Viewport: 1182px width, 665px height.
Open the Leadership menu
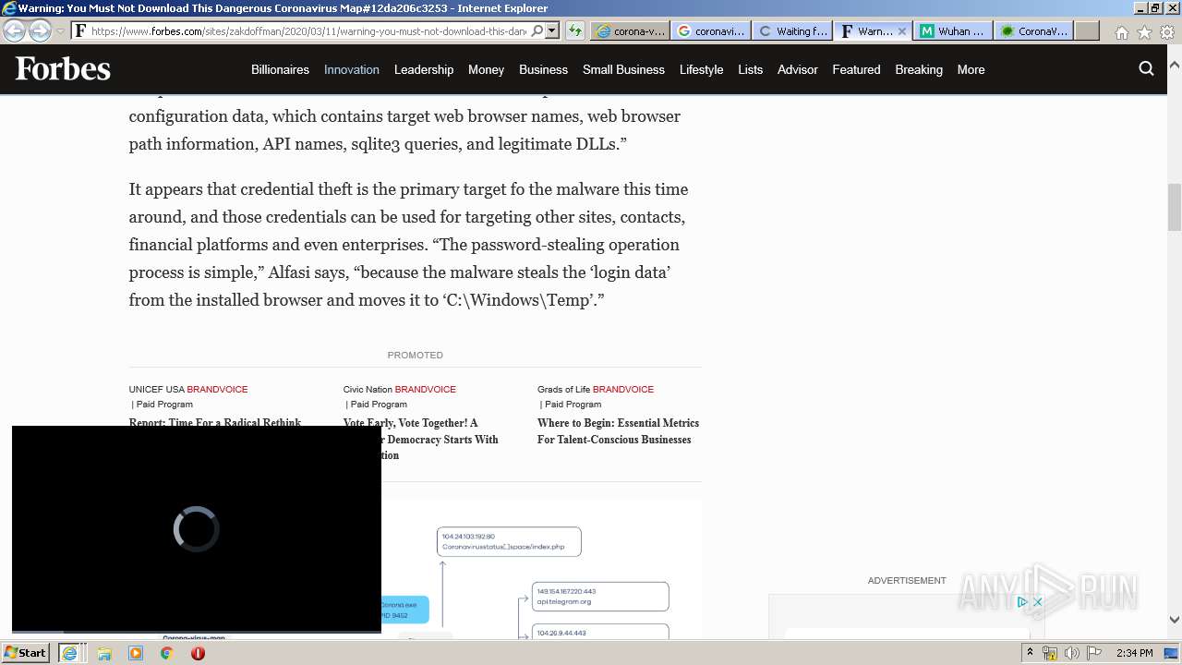click(x=424, y=69)
